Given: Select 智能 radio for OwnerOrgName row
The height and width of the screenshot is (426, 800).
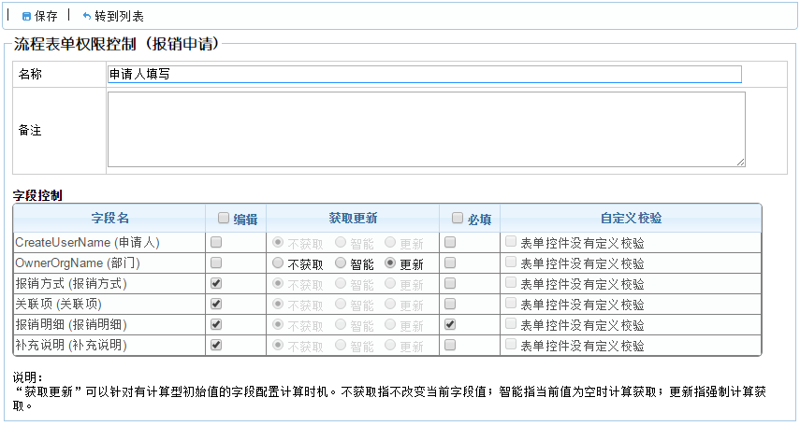Looking at the screenshot, I should pyautogui.click(x=341, y=263).
